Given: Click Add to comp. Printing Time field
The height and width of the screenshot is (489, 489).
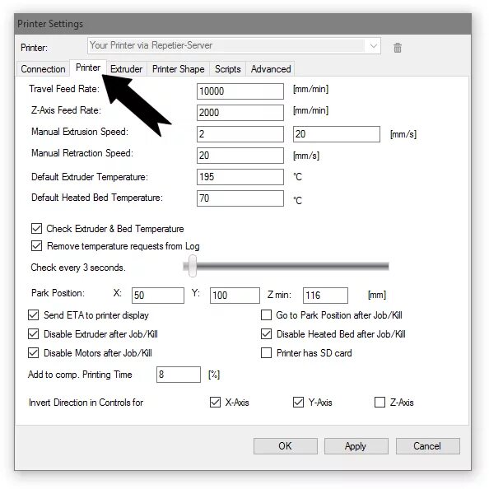Looking at the screenshot, I should (179, 375).
